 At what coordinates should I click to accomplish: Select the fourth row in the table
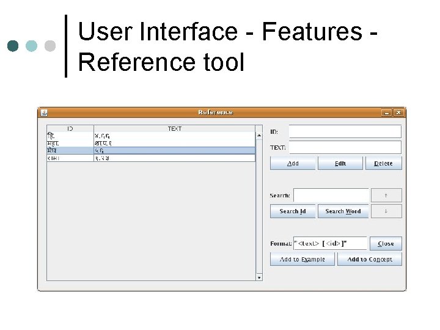(151, 158)
